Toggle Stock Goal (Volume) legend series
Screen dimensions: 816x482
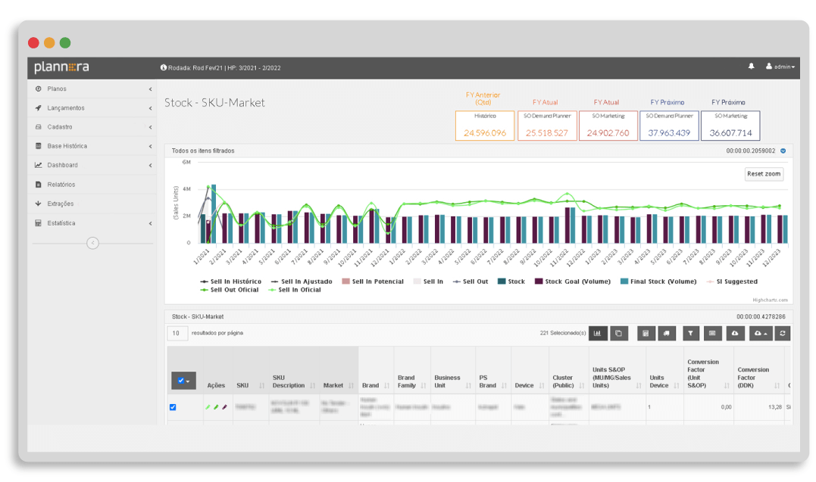[573, 281]
